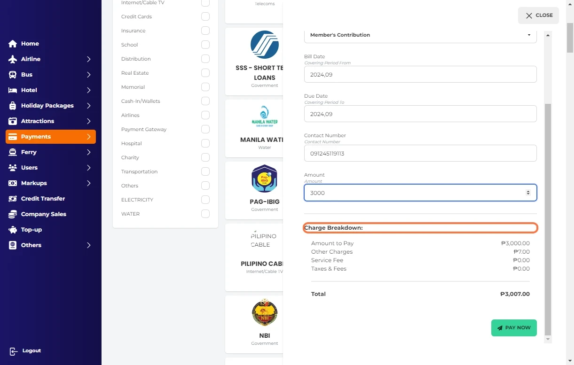Click the Logout icon

(x=14, y=351)
